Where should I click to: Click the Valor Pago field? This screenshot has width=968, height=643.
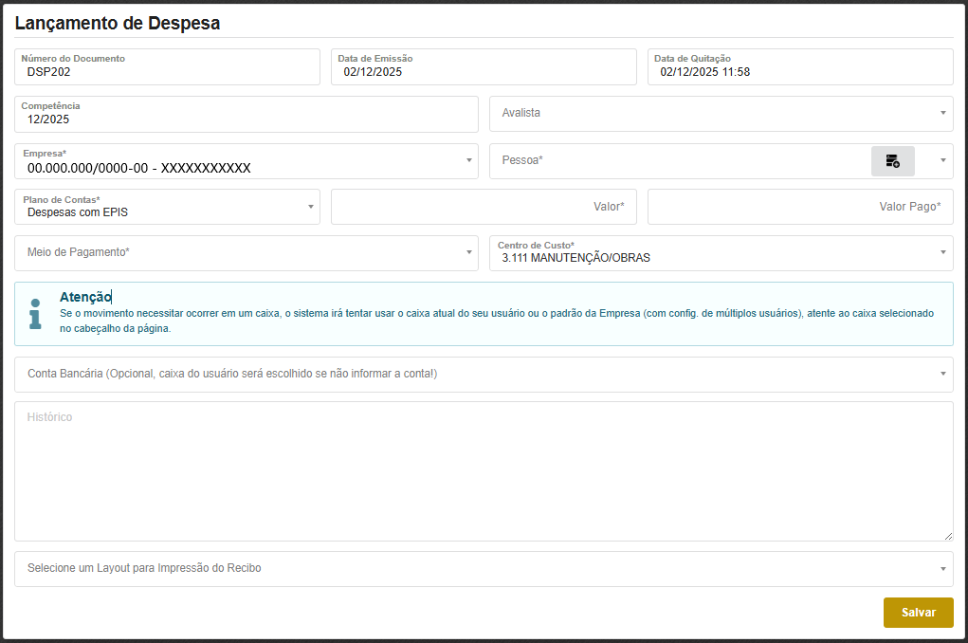click(x=799, y=207)
